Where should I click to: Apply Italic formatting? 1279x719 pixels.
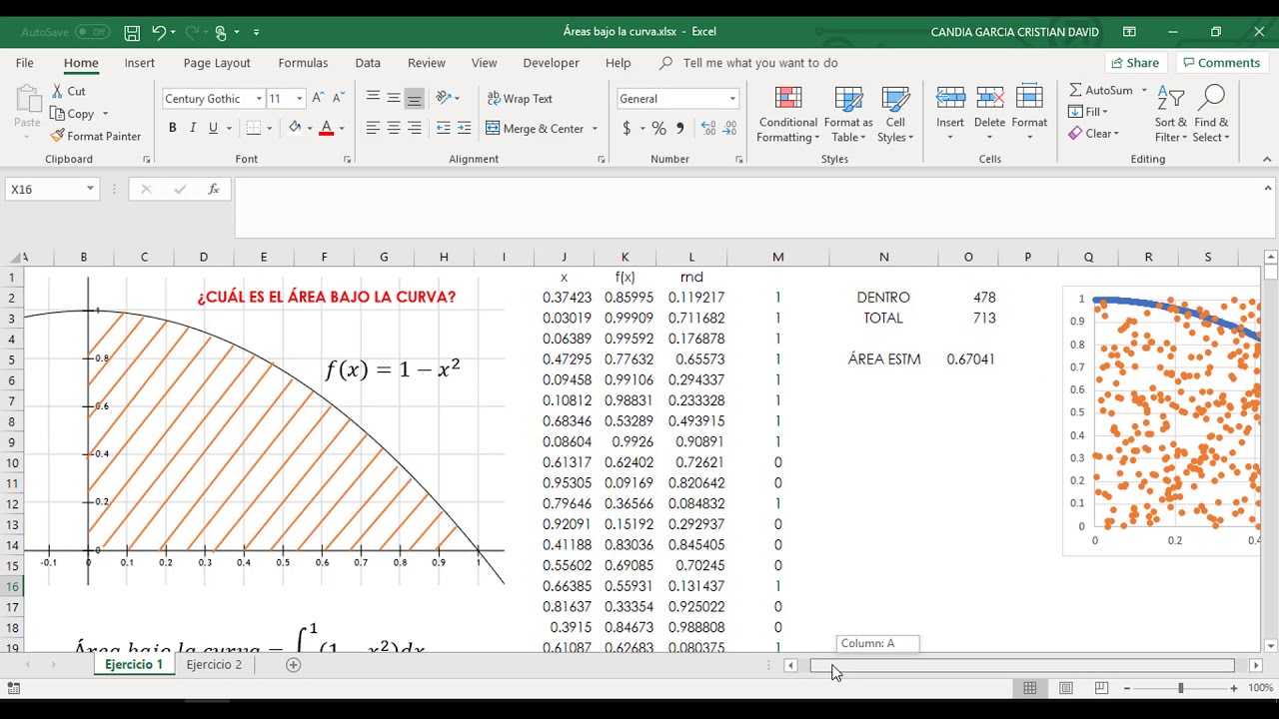click(193, 128)
